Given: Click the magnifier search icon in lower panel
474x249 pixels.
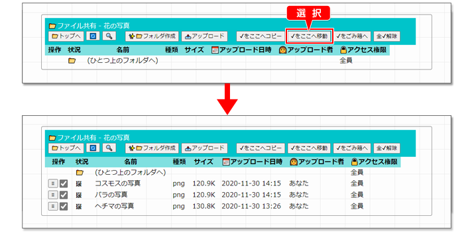Looking at the screenshot, I should click(109, 148).
